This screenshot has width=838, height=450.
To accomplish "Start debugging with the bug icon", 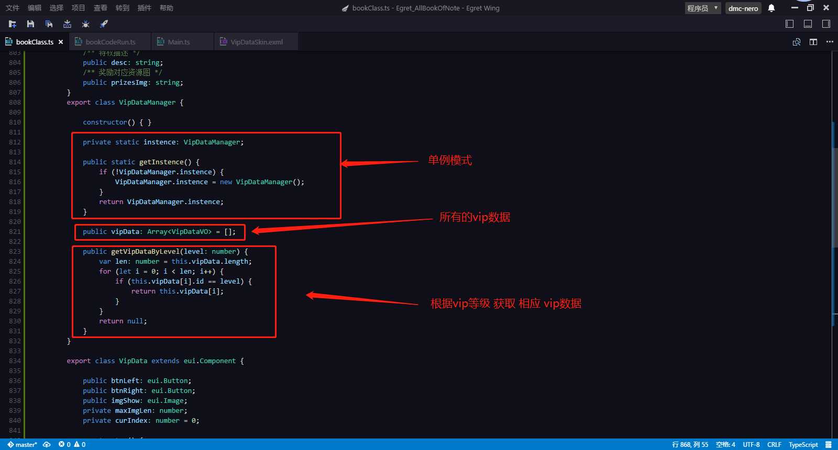I will click(85, 24).
